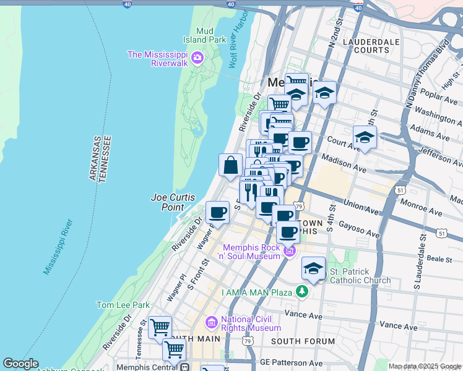The image size is (463, 371).
Task: Click the Mud Island Park label
Action: coord(204,35)
